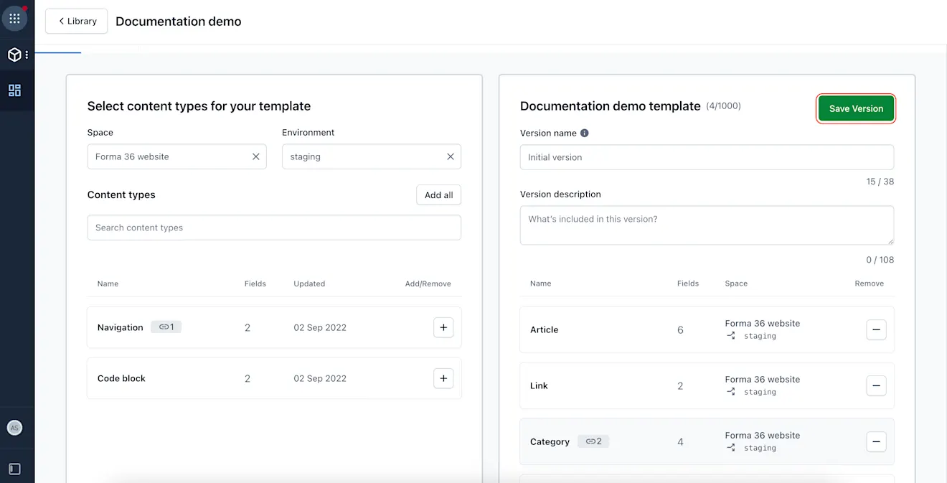Image resolution: width=947 pixels, height=483 pixels.
Task: Click the 02 Sep 2022 date for Code block
Action: pyautogui.click(x=320, y=378)
